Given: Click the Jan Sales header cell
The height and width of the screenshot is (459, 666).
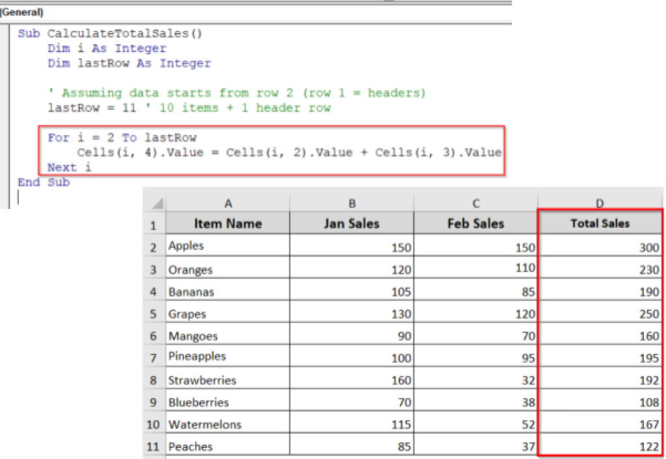Looking at the screenshot, I should pyautogui.click(x=351, y=223).
